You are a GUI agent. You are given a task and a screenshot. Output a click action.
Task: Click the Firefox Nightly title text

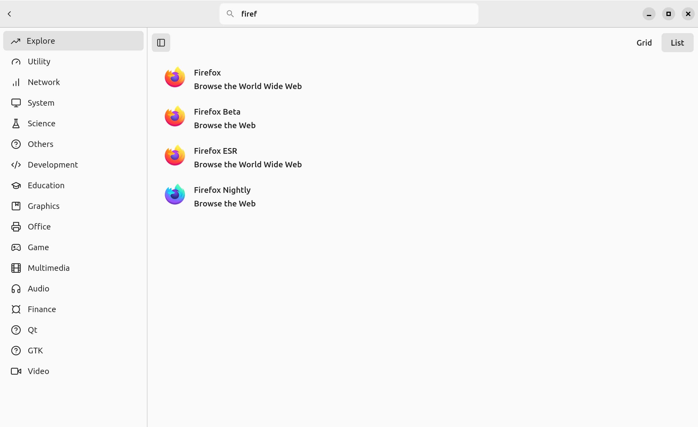[222, 190]
